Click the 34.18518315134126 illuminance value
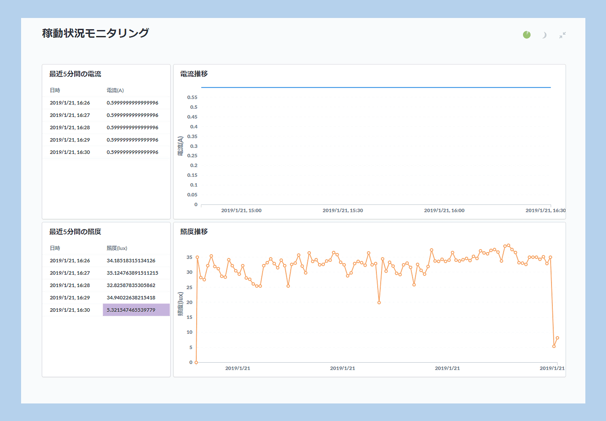The width and height of the screenshot is (606, 421). pos(131,260)
